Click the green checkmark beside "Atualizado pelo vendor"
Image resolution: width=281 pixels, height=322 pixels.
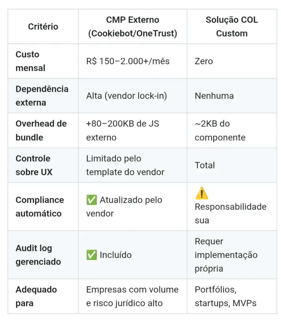tap(92, 200)
